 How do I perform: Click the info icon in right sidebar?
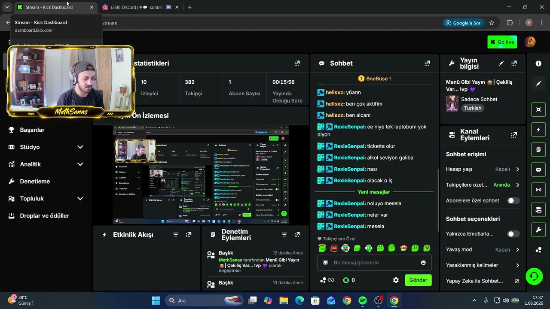tap(538, 64)
